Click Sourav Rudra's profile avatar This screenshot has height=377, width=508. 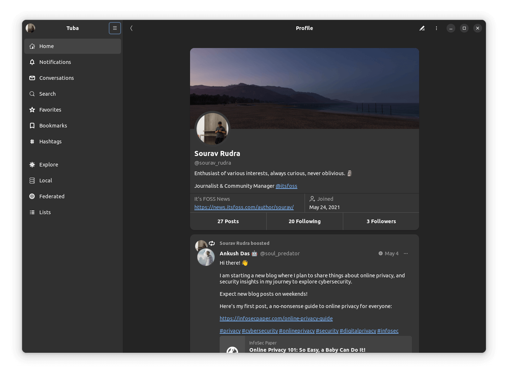pos(212,129)
